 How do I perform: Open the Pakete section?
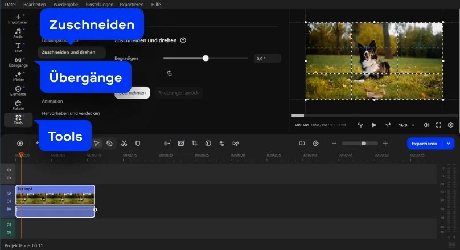pyautogui.click(x=18, y=105)
